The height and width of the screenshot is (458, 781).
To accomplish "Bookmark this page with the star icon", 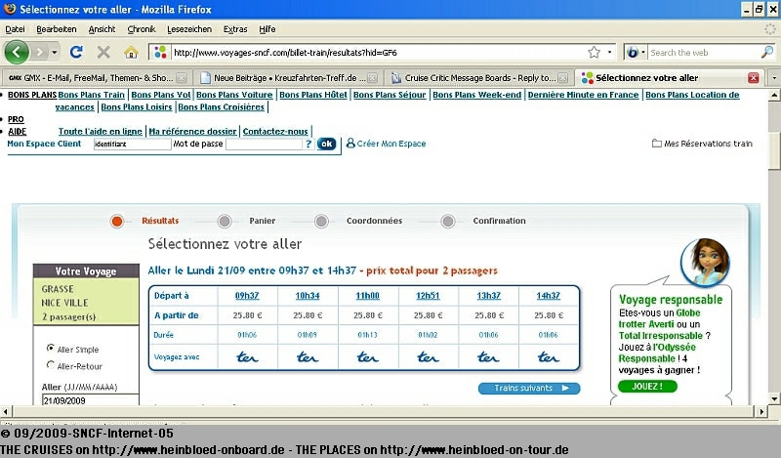I will 594,52.
